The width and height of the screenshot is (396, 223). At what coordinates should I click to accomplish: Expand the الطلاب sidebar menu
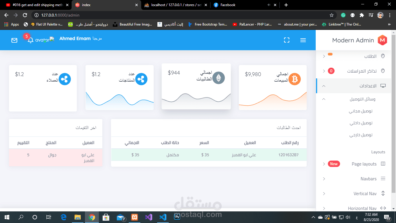pyautogui.click(x=324, y=56)
